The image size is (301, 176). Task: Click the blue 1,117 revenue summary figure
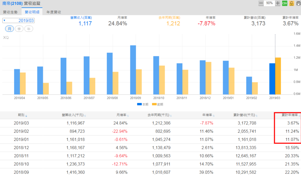pyautogui.click(x=85, y=23)
